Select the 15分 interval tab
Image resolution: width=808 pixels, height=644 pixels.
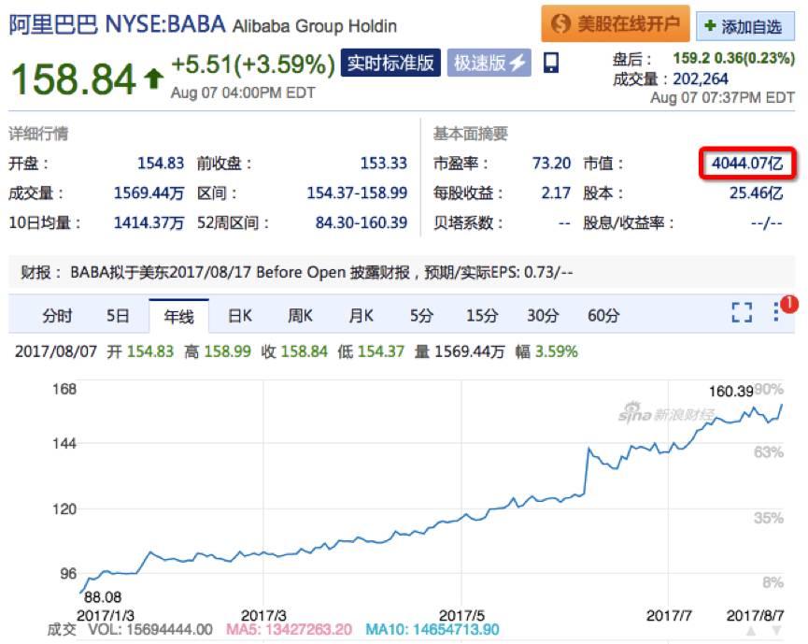point(482,315)
